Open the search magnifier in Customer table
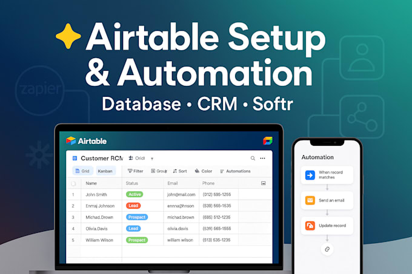 253,158
